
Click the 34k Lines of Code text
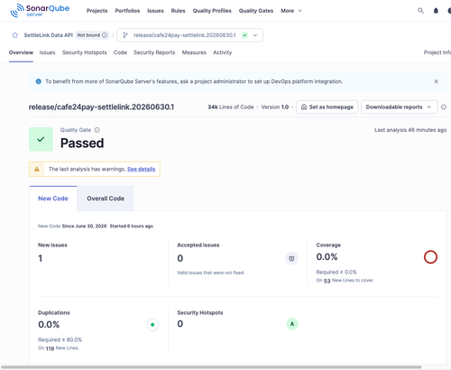tap(231, 107)
